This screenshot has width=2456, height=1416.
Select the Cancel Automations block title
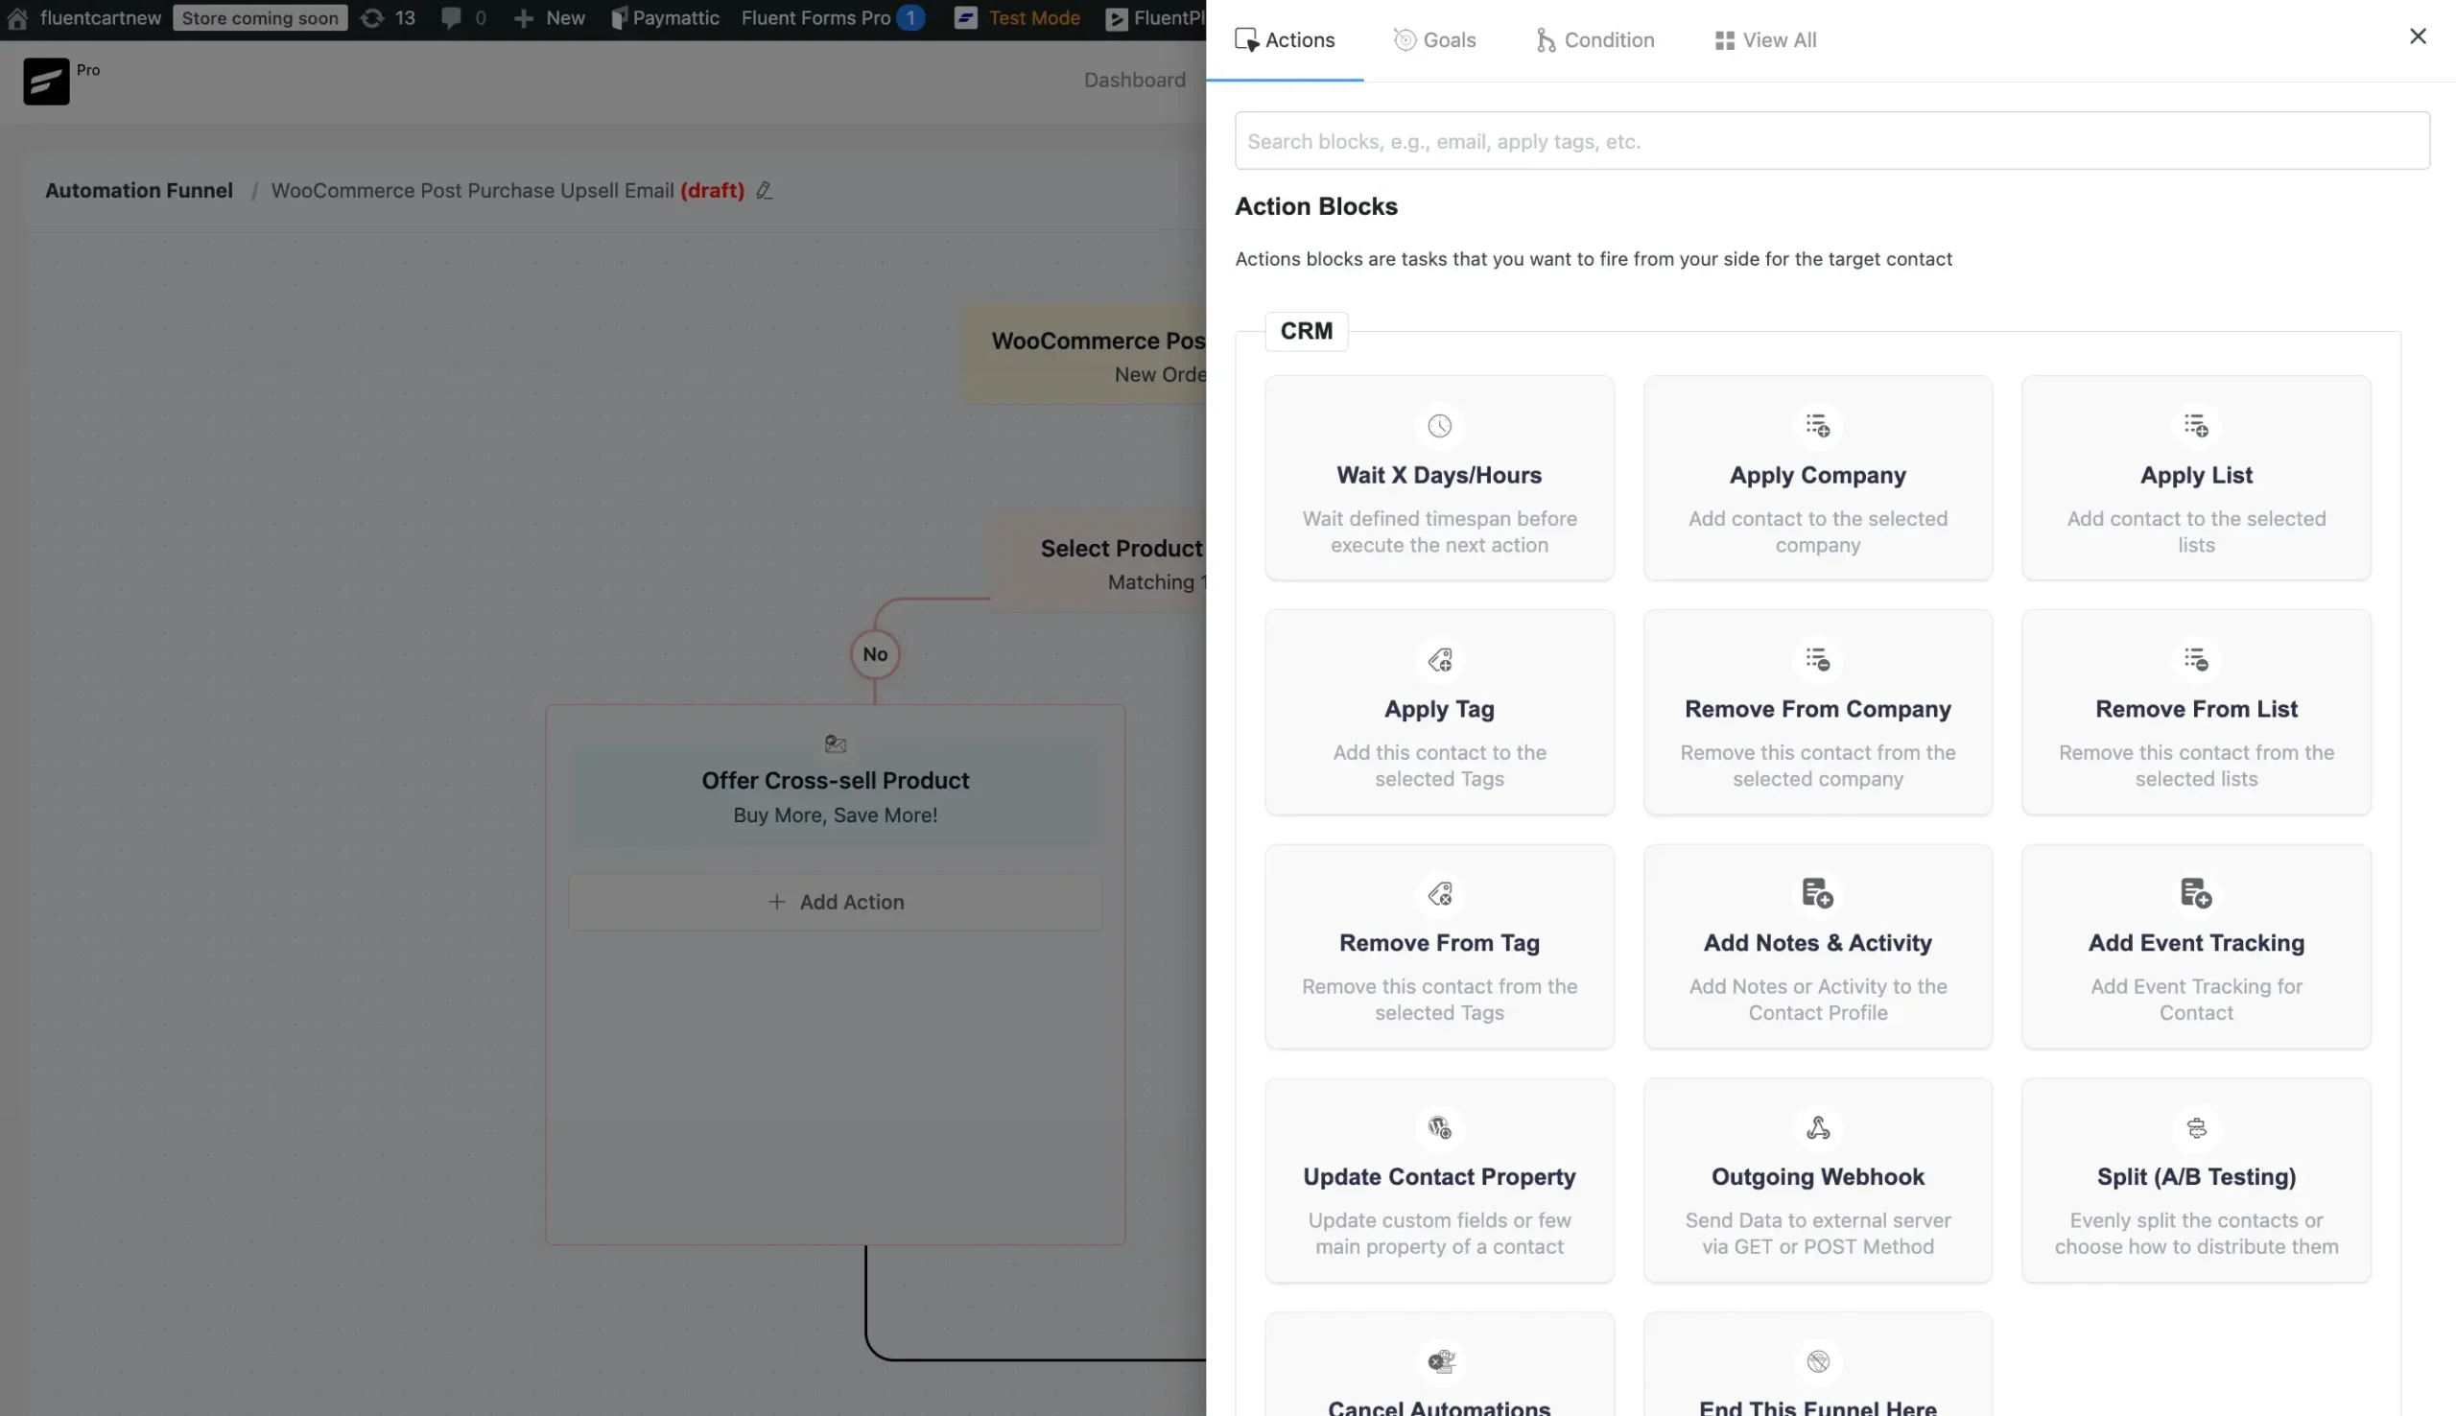click(x=1439, y=1407)
